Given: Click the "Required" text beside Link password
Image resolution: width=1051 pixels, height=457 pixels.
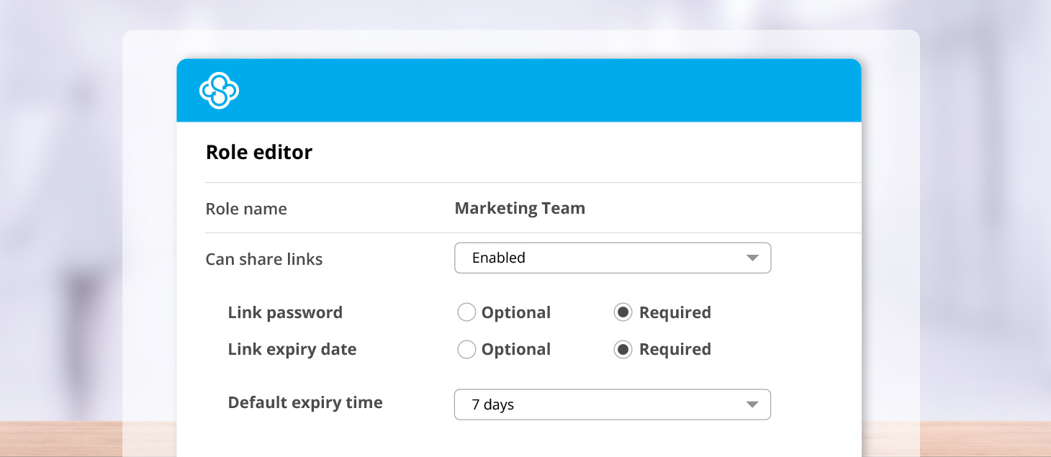Looking at the screenshot, I should [675, 312].
